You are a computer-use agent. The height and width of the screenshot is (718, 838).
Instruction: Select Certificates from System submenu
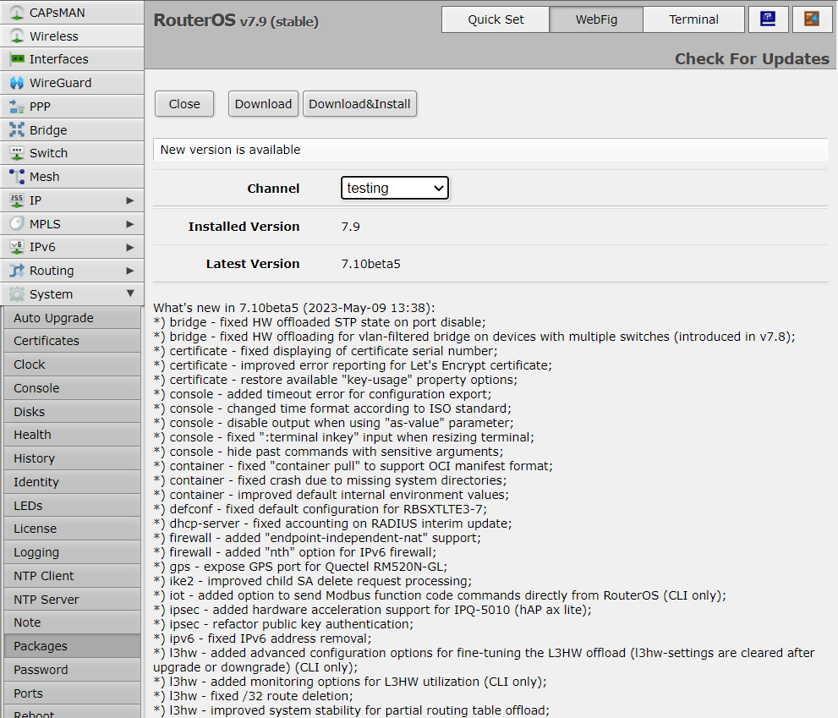pos(47,341)
